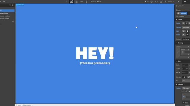190x106 pixels.
Task: Select the desktop breakpoint icon
Action: click(x=72, y=2)
